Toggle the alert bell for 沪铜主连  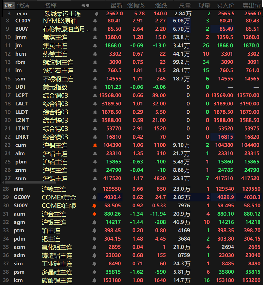pos(95,145)
